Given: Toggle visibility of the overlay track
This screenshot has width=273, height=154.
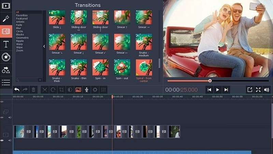Looking at the screenshot, I should (x=2, y=117).
